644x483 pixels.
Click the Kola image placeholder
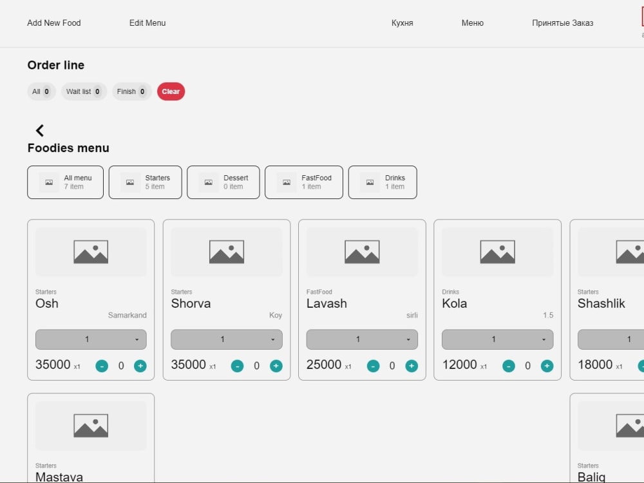497,252
